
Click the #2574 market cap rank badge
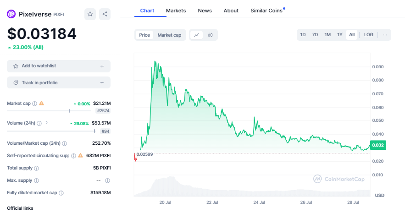(x=103, y=111)
